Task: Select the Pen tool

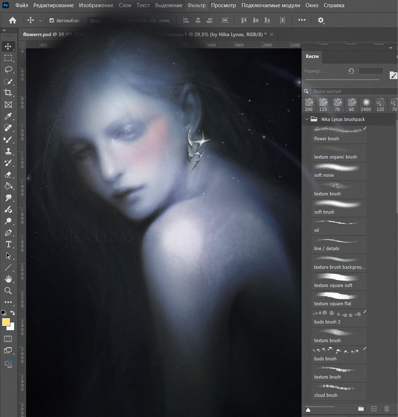Action: [8, 232]
